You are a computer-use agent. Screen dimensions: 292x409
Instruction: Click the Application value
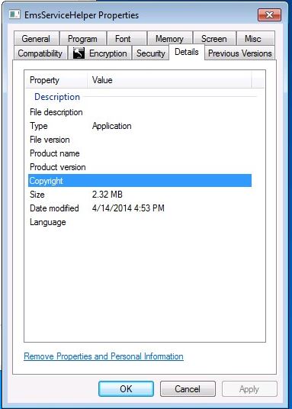112,126
